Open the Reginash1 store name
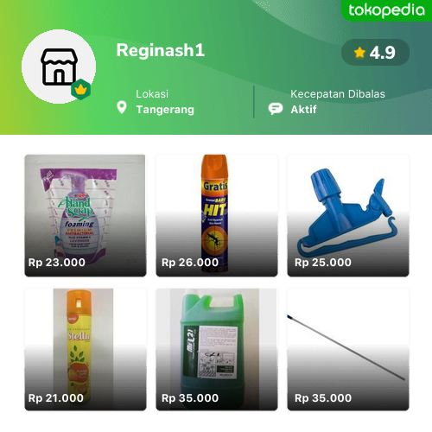 click(161, 50)
